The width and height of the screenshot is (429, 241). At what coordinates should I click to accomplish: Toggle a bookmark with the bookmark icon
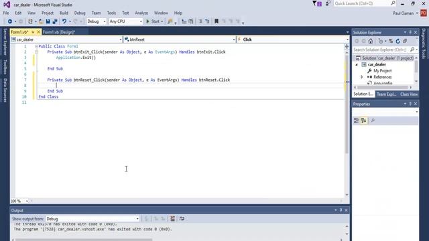(x=217, y=21)
